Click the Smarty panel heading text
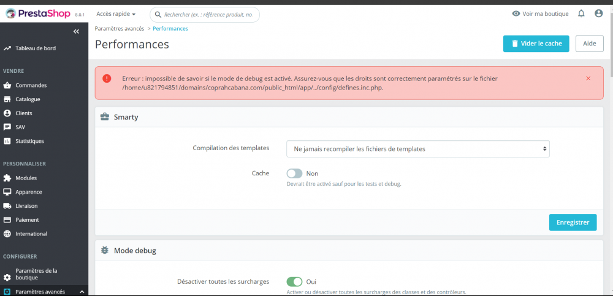 [x=126, y=116]
